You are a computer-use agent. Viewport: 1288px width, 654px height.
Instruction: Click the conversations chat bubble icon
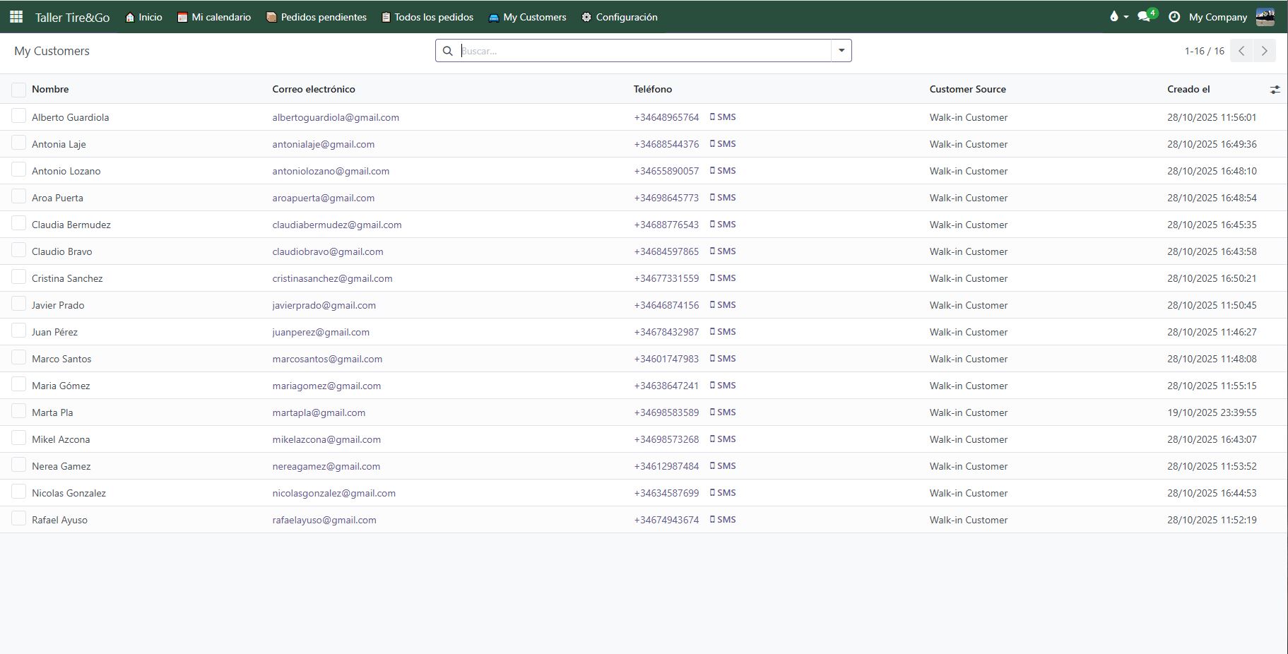[1144, 17]
